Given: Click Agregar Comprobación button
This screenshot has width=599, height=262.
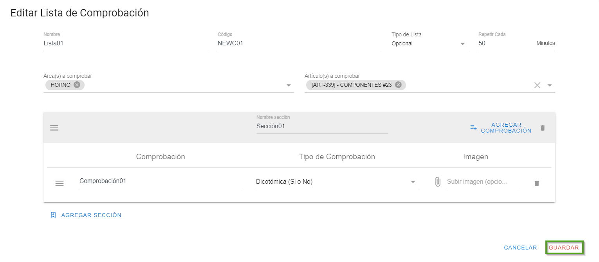Looking at the screenshot, I should click(x=501, y=128).
